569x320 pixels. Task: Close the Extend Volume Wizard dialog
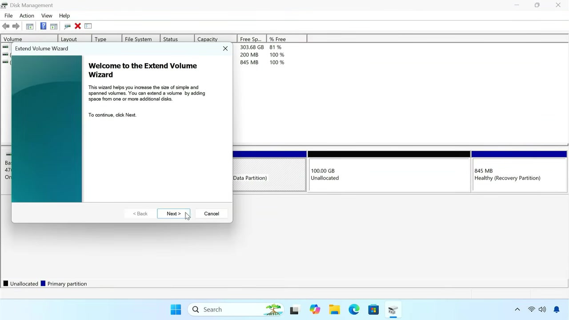[x=225, y=48]
